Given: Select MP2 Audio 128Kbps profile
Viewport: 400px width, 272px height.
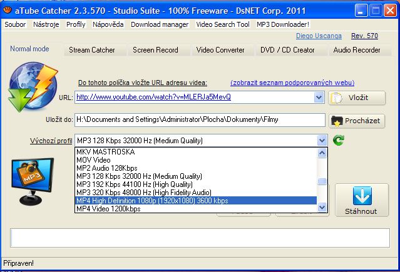Looking at the screenshot, I should pos(196,168).
